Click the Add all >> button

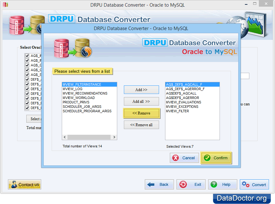(x=141, y=102)
